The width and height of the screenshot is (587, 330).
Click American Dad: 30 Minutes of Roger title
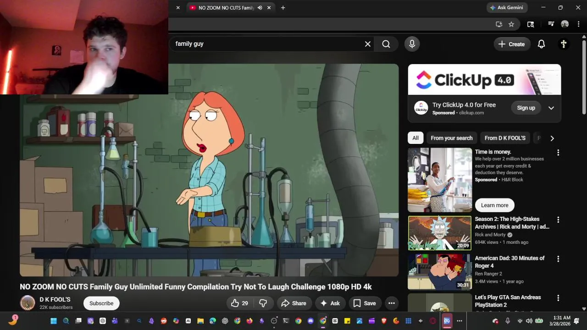pyautogui.click(x=509, y=262)
